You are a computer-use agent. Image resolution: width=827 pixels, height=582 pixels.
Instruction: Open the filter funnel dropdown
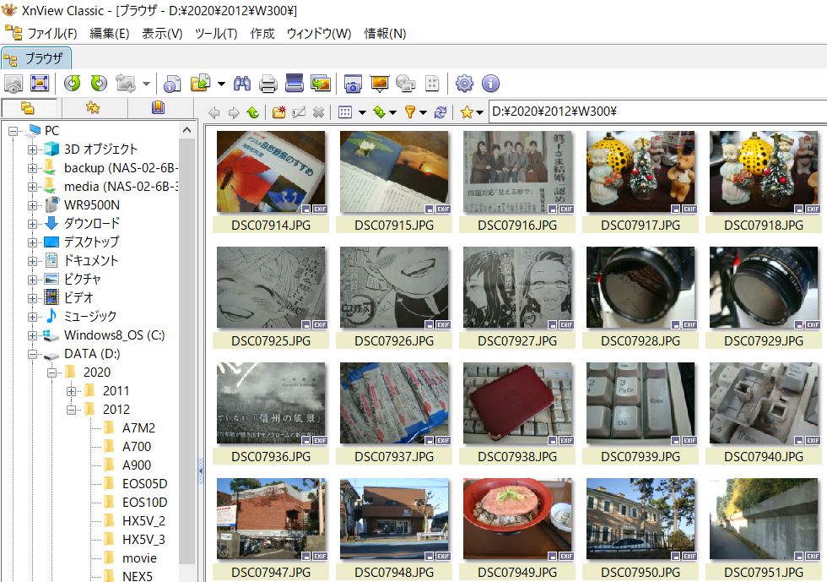(422, 112)
